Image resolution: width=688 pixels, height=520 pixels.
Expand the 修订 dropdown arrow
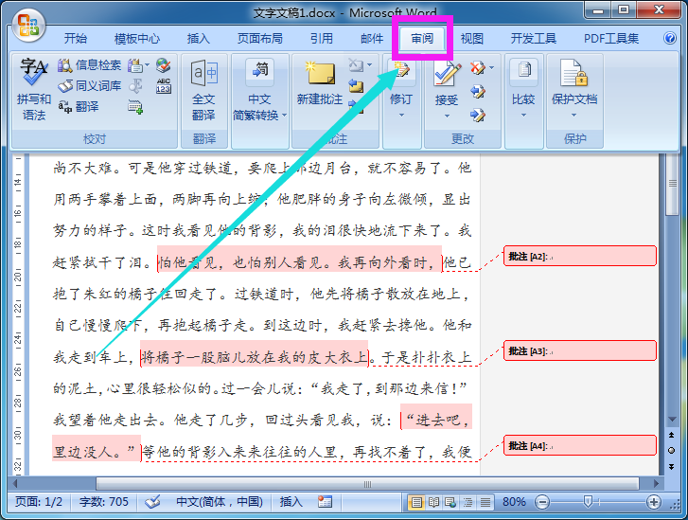click(x=401, y=116)
